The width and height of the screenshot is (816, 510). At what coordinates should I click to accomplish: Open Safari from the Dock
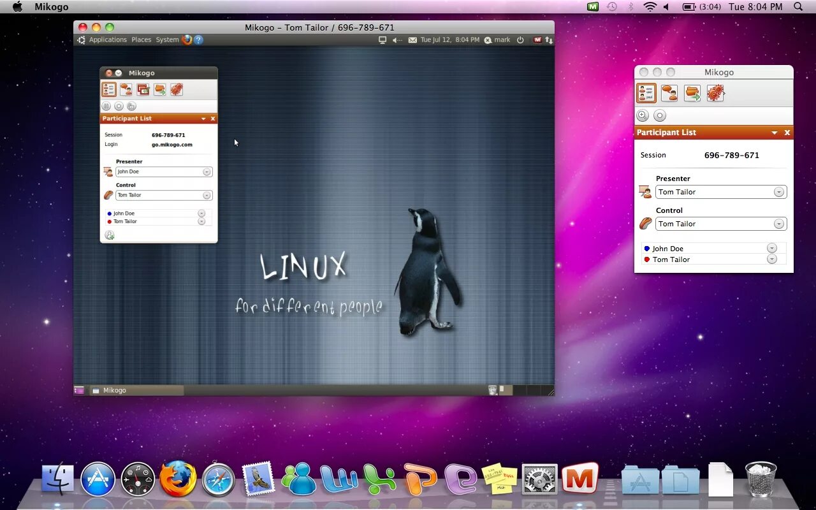click(x=219, y=480)
